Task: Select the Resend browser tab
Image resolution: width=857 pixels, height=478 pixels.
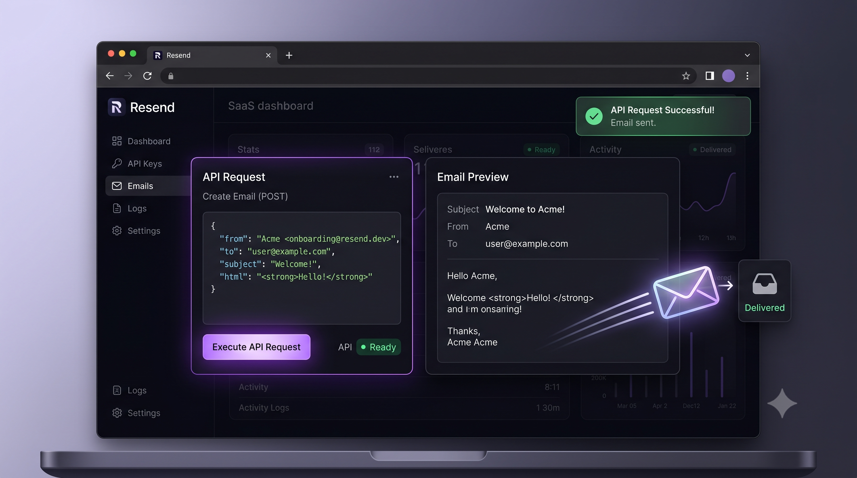Action: [212, 55]
